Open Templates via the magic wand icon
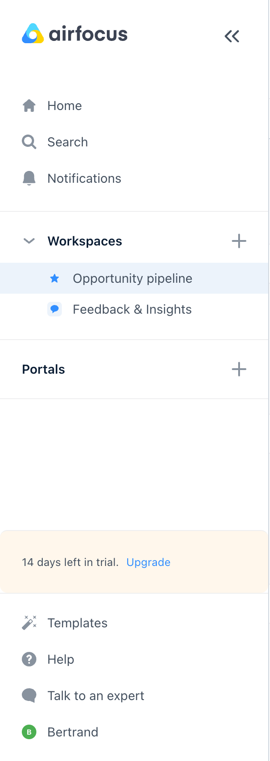The image size is (270, 761). coord(29,622)
